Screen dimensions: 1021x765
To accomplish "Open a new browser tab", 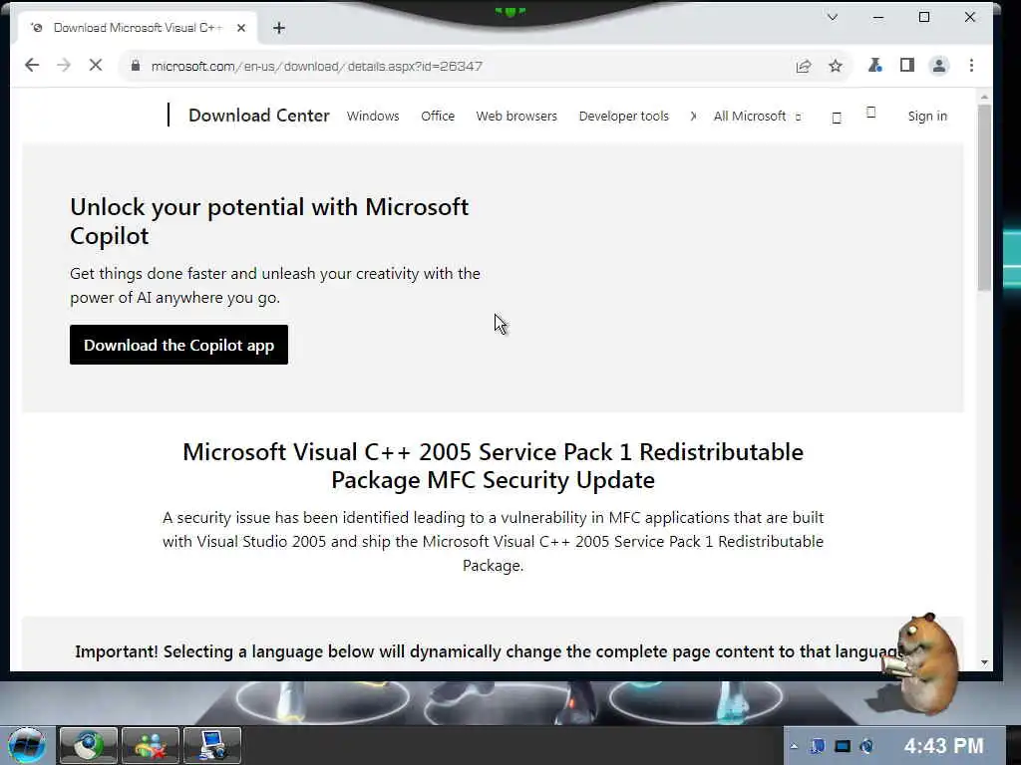I will click(x=279, y=28).
